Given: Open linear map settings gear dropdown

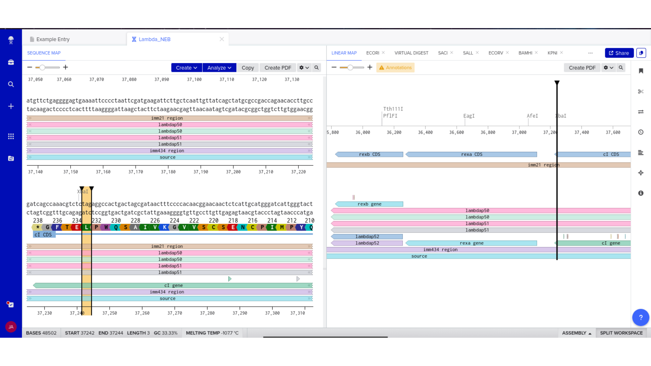Looking at the screenshot, I should [x=608, y=67].
